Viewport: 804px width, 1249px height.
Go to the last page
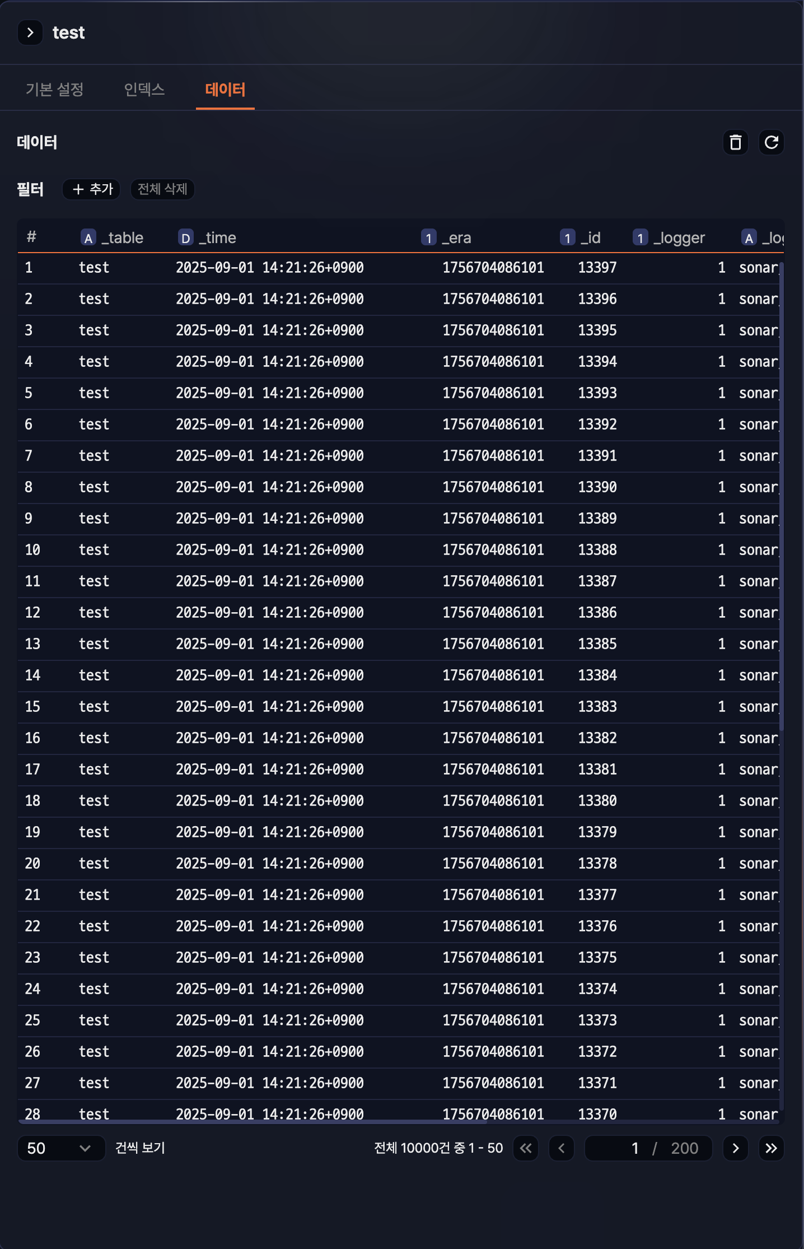point(771,1148)
